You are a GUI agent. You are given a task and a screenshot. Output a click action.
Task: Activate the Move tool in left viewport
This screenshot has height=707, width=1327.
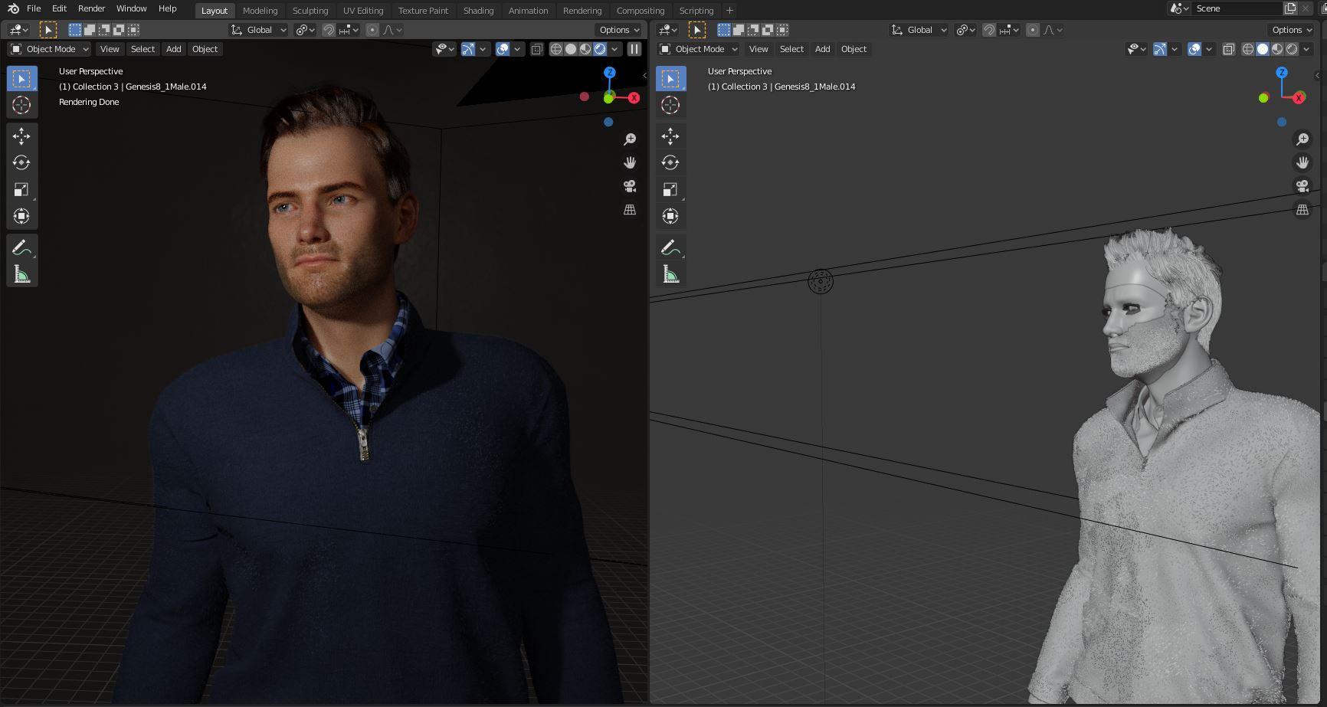[x=21, y=136]
